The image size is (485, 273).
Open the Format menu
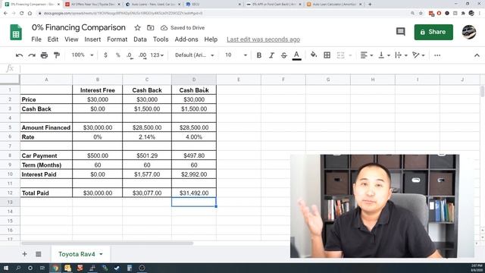click(117, 39)
